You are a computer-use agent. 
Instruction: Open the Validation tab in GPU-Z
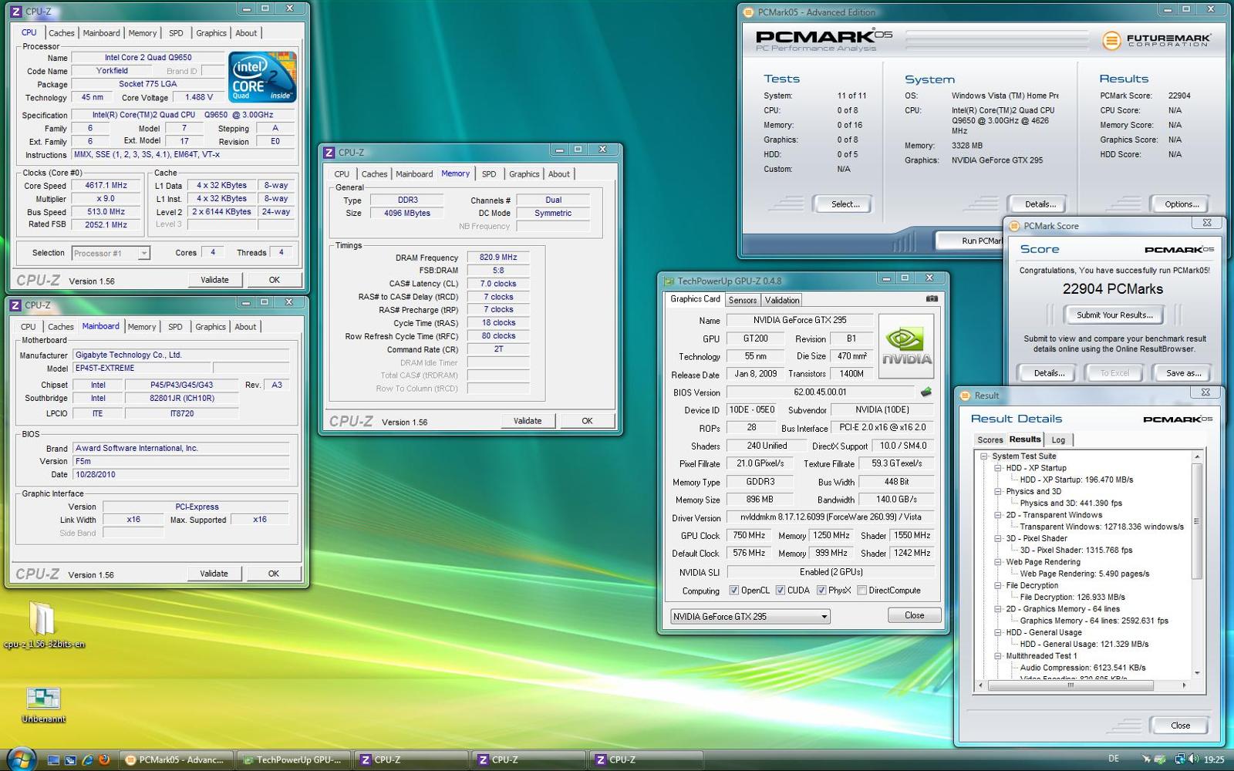782,300
